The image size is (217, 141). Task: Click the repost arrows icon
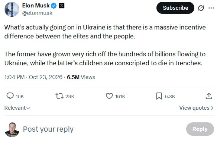[x=59, y=96]
